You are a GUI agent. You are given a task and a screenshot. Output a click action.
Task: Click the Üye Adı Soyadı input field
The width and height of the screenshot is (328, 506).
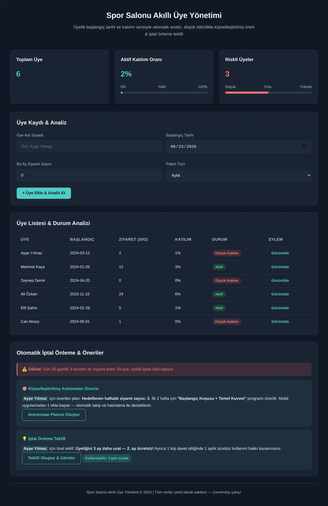point(89,147)
